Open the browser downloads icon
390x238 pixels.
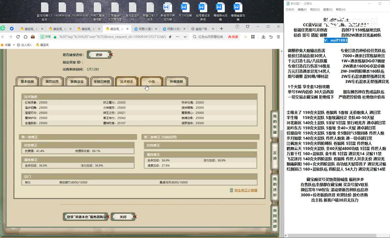point(263,37)
